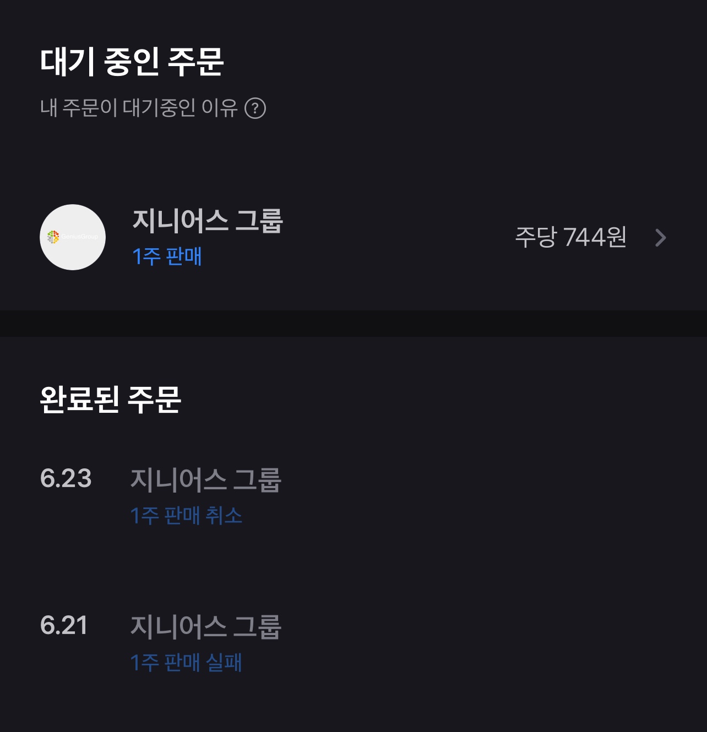Image resolution: width=707 pixels, height=732 pixels.
Task: Open '내 주문이 대기중인 이유' explanation link
Action: [138, 108]
